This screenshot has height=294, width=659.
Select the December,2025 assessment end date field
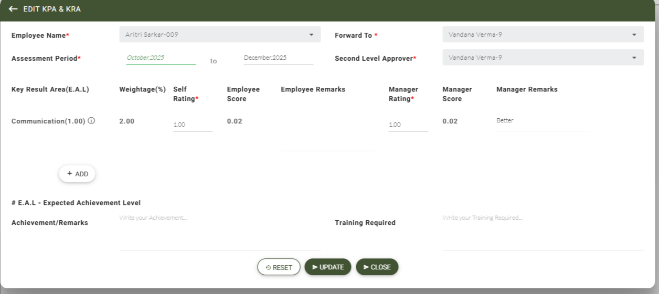pyautogui.click(x=278, y=58)
